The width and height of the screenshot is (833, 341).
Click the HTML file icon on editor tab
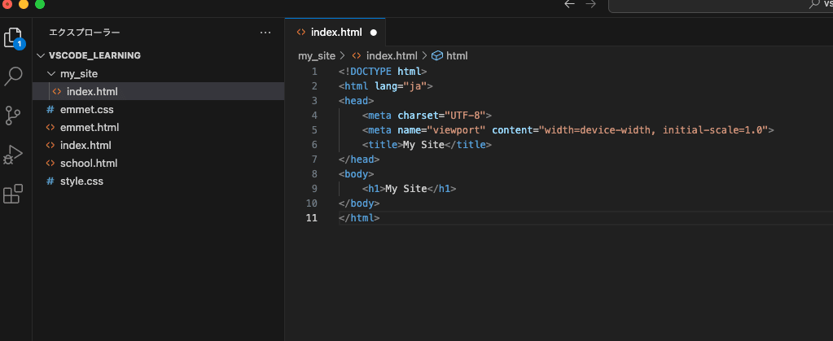[x=300, y=32]
